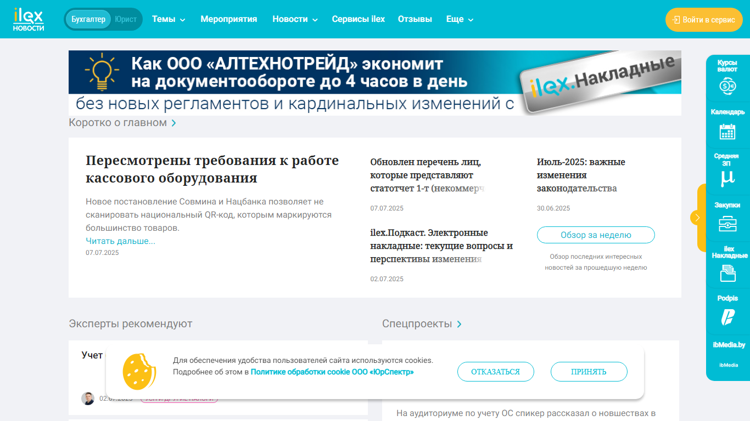Open headline Пересмотрены требования к работе кассового оборудования
The height and width of the screenshot is (421, 750).
[212, 169]
